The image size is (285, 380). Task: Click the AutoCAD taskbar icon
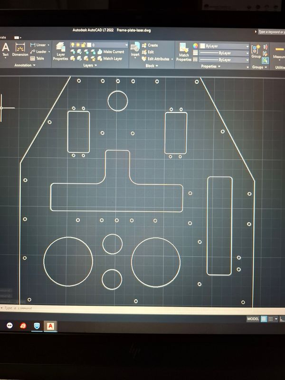coord(50,326)
